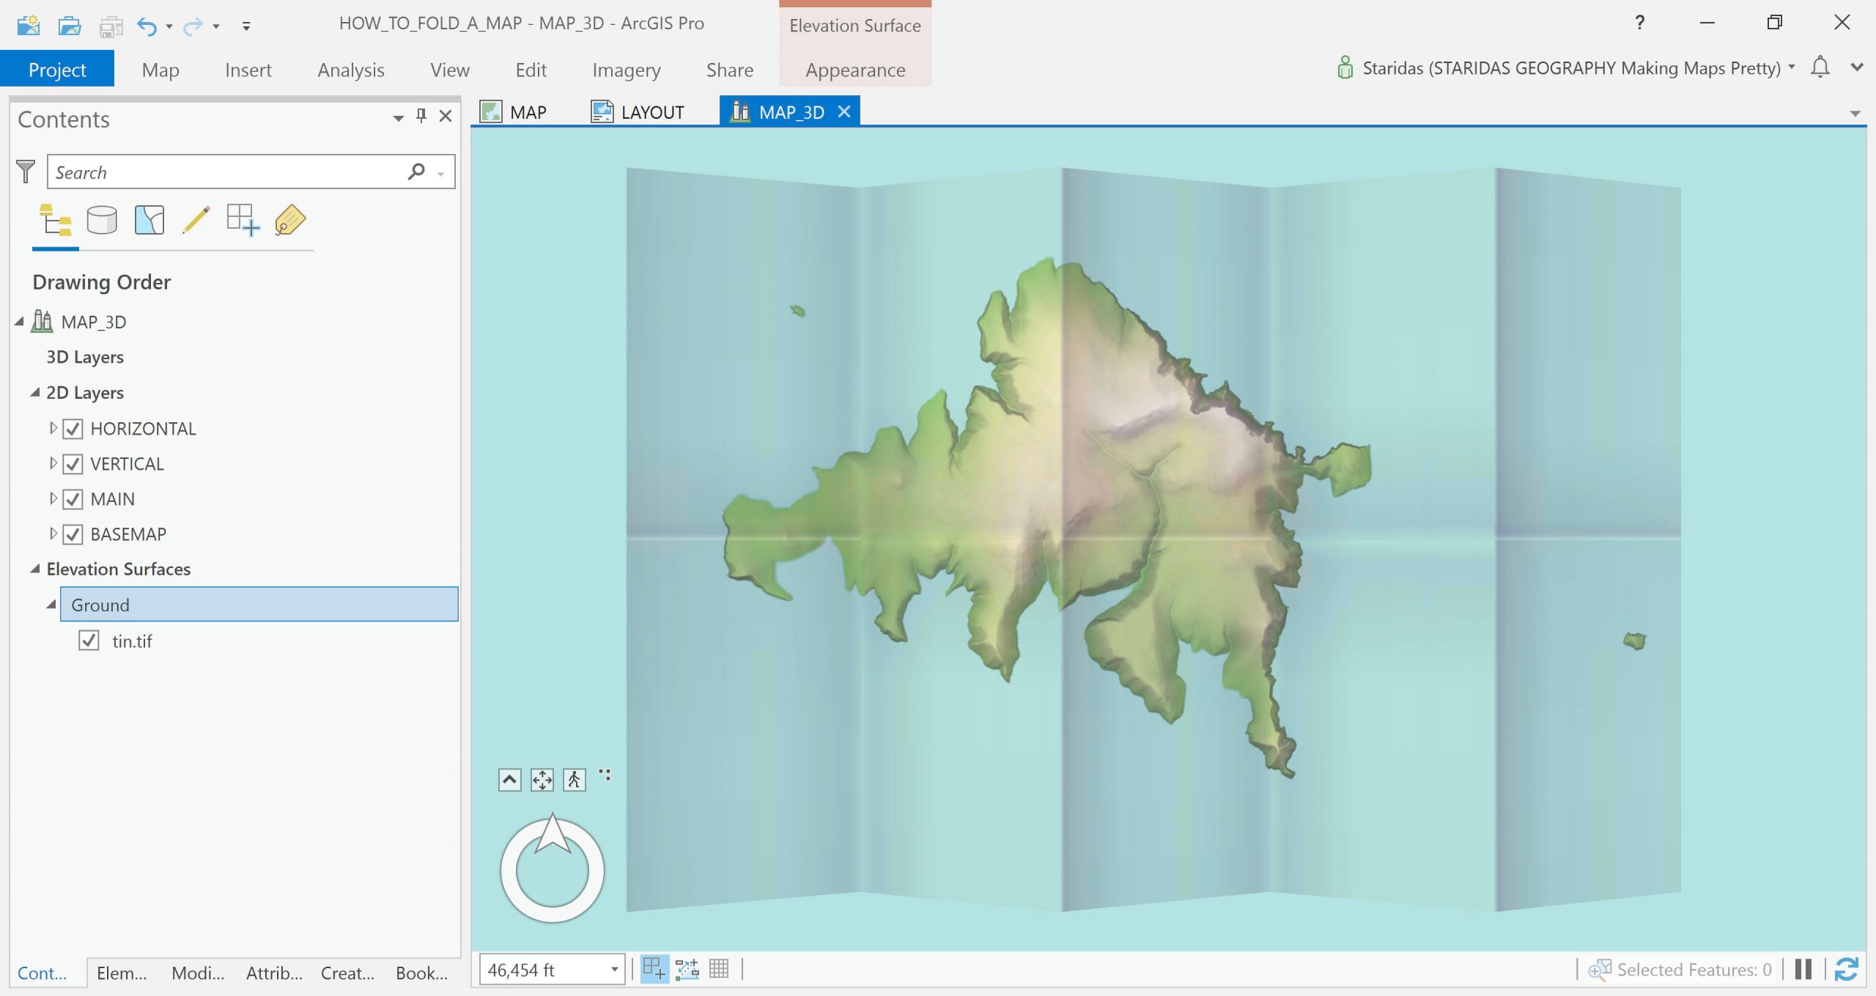Open List By Snapping icon
The image size is (1876, 996).
[x=243, y=220]
